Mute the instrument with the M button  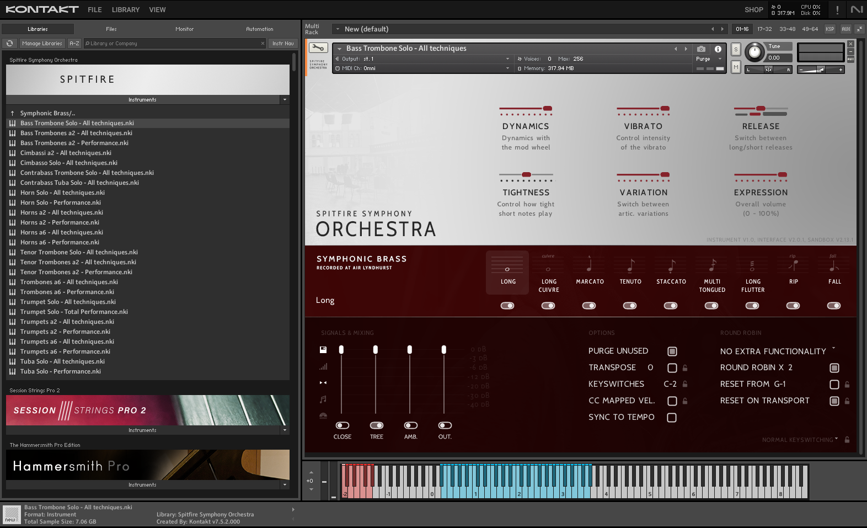[x=736, y=67]
